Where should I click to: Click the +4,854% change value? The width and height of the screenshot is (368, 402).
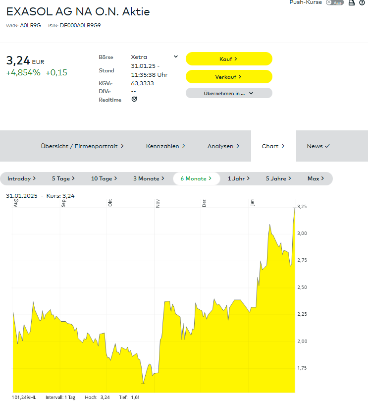23,72
